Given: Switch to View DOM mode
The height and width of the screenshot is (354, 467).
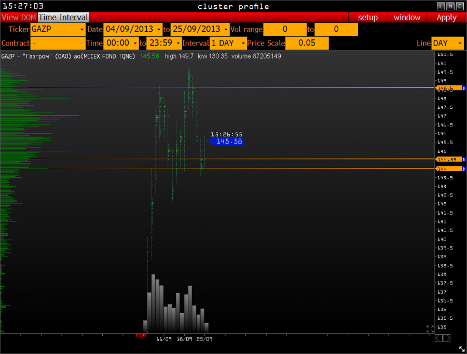Looking at the screenshot, I should click(19, 17).
